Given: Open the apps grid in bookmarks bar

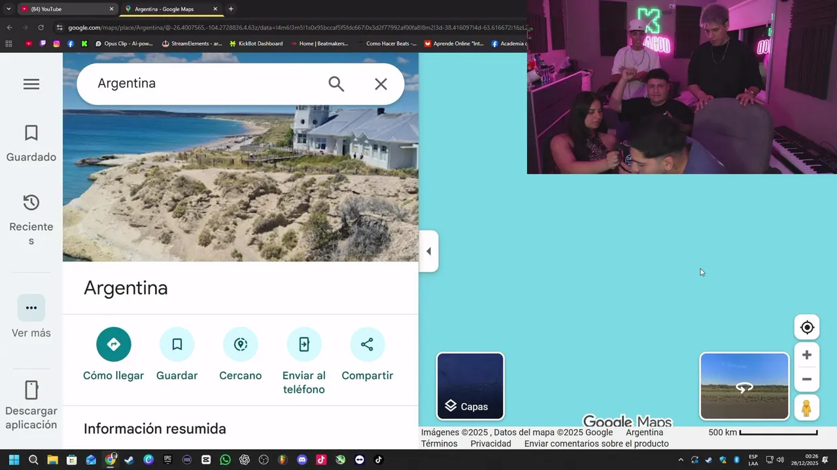Looking at the screenshot, I should point(9,44).
